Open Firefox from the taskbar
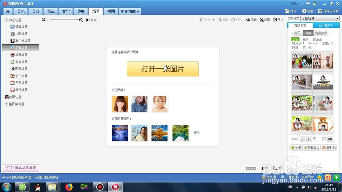The height and width of the screenshot is (192, 342). 69,187
